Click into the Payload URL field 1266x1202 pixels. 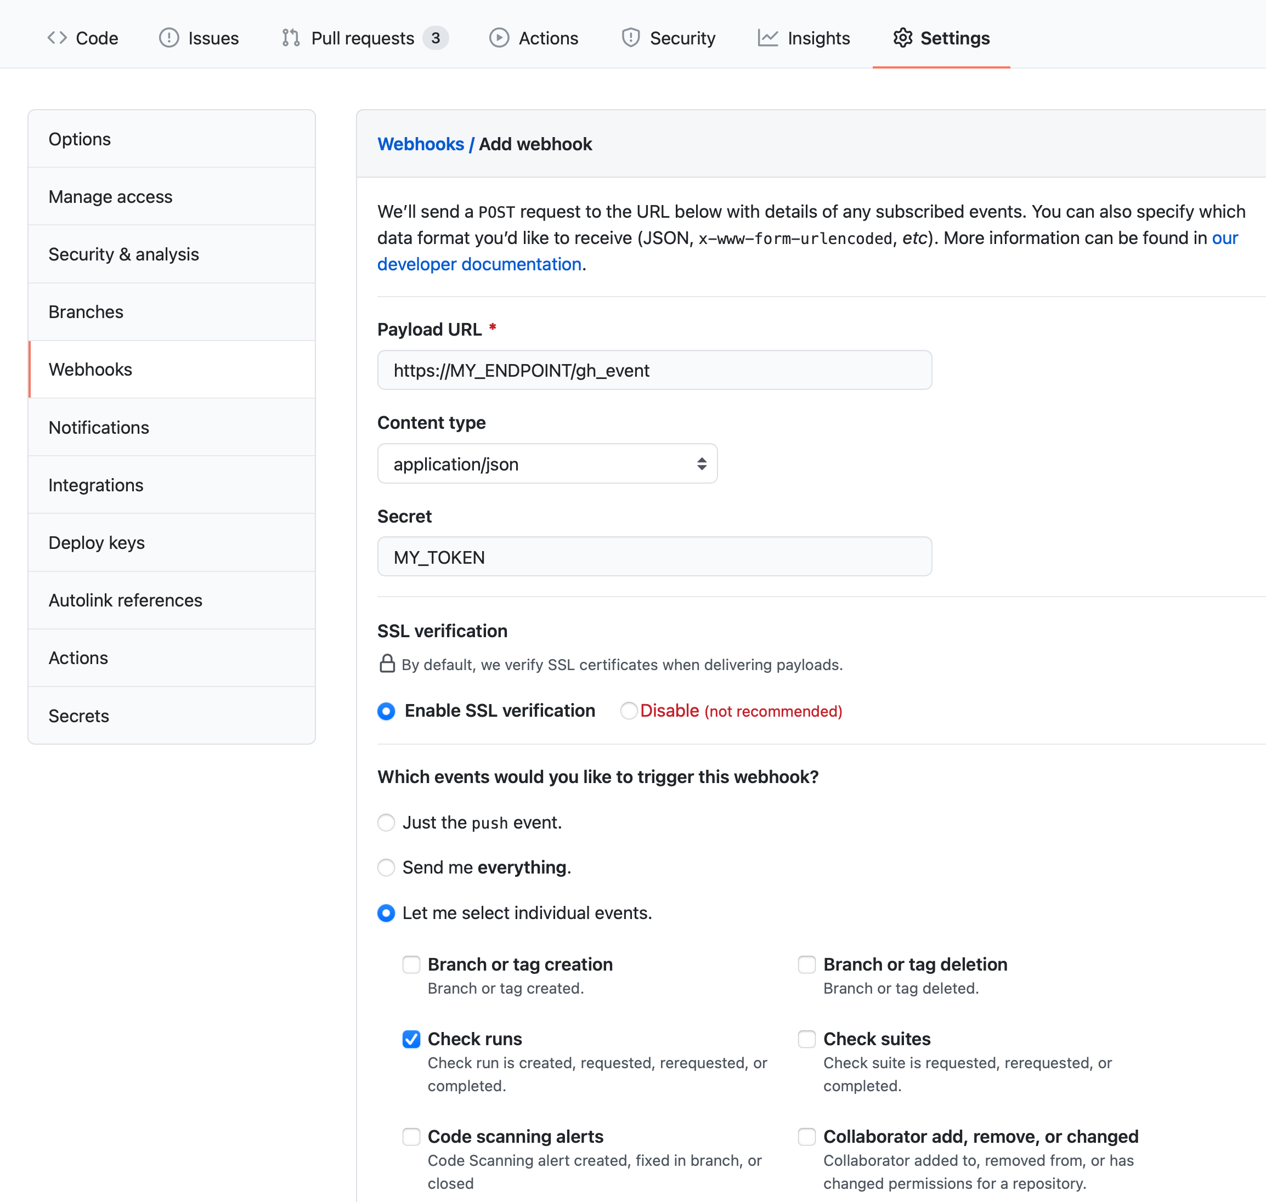654,370
